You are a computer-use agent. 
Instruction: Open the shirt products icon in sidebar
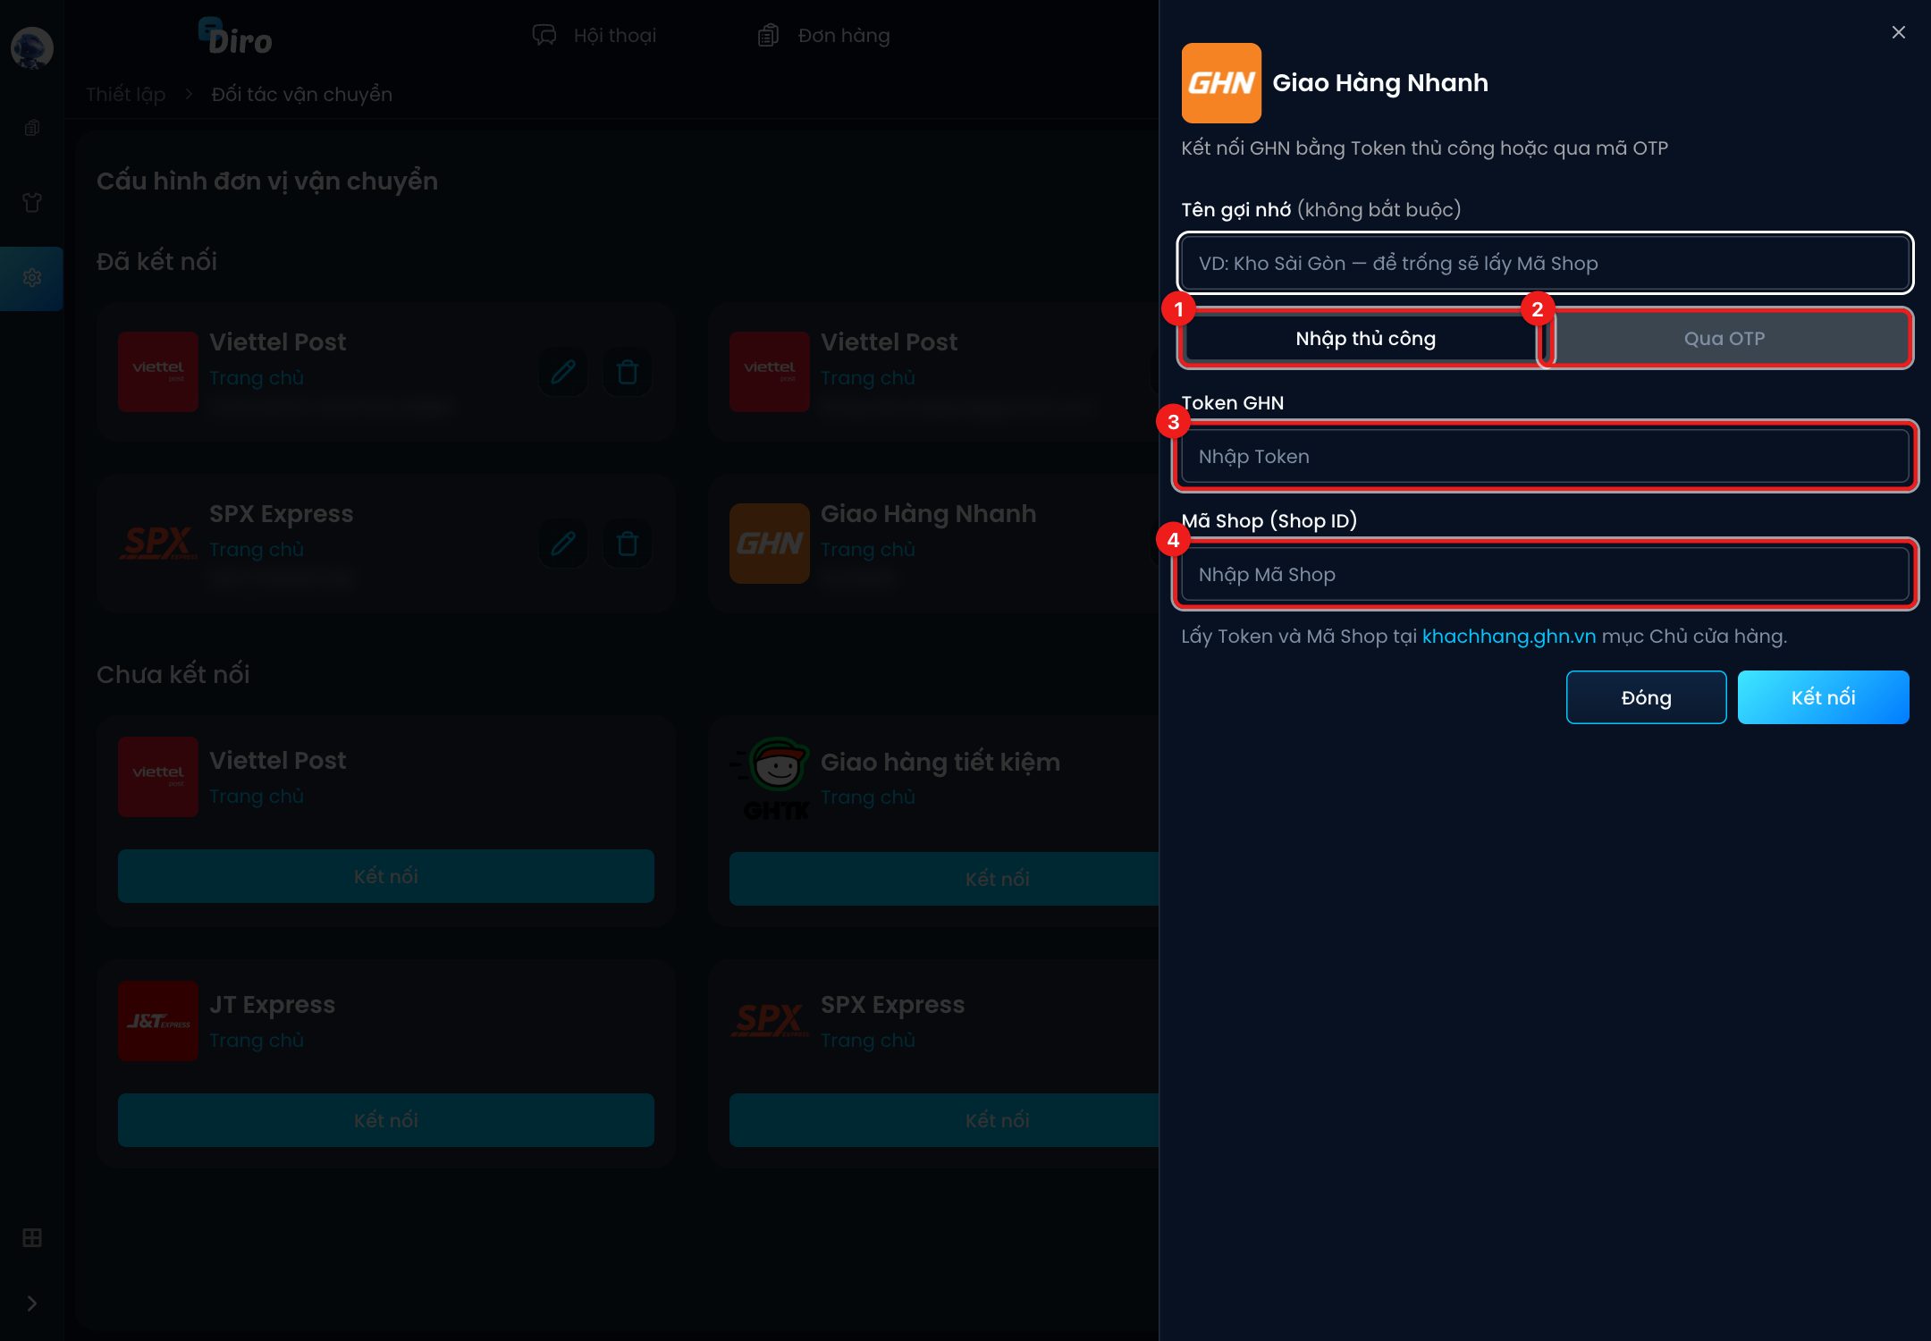(32, 203)
